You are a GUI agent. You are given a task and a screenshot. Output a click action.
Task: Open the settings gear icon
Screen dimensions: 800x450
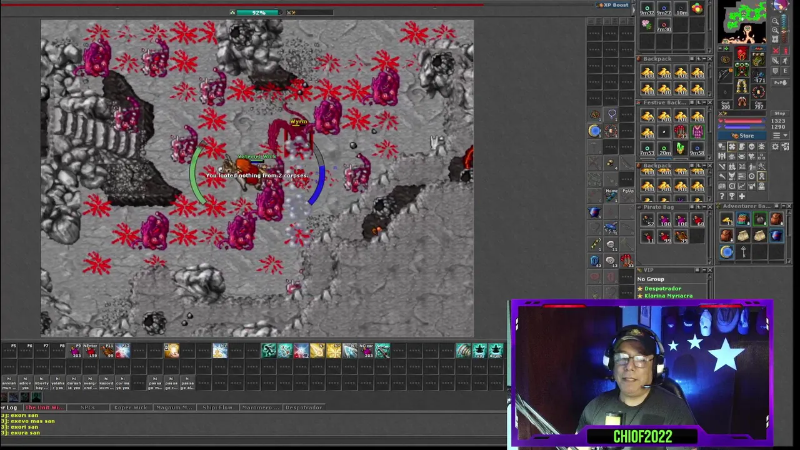click(775, 147)
